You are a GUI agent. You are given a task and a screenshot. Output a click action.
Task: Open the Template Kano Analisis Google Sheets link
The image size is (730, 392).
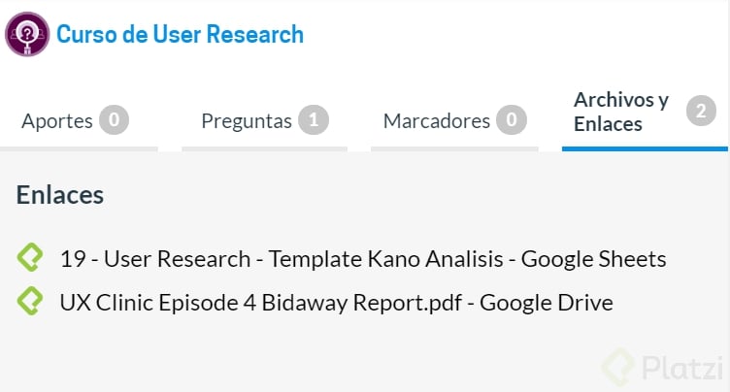tap(363, 259)
